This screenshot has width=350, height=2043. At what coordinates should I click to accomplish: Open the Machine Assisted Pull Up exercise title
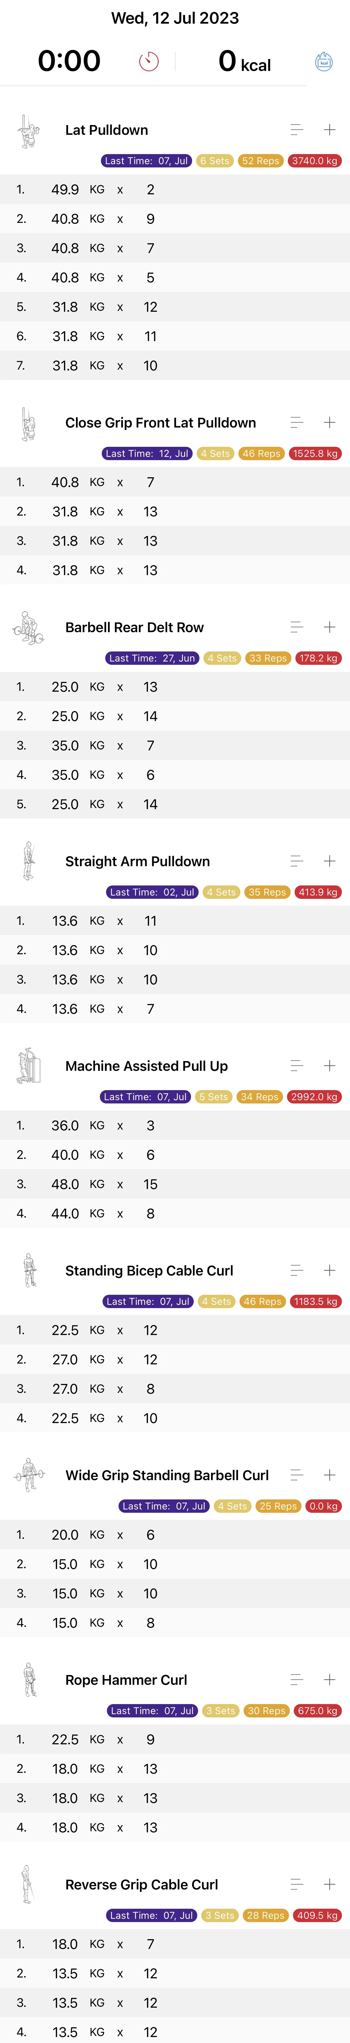[x=147, y=1066]
